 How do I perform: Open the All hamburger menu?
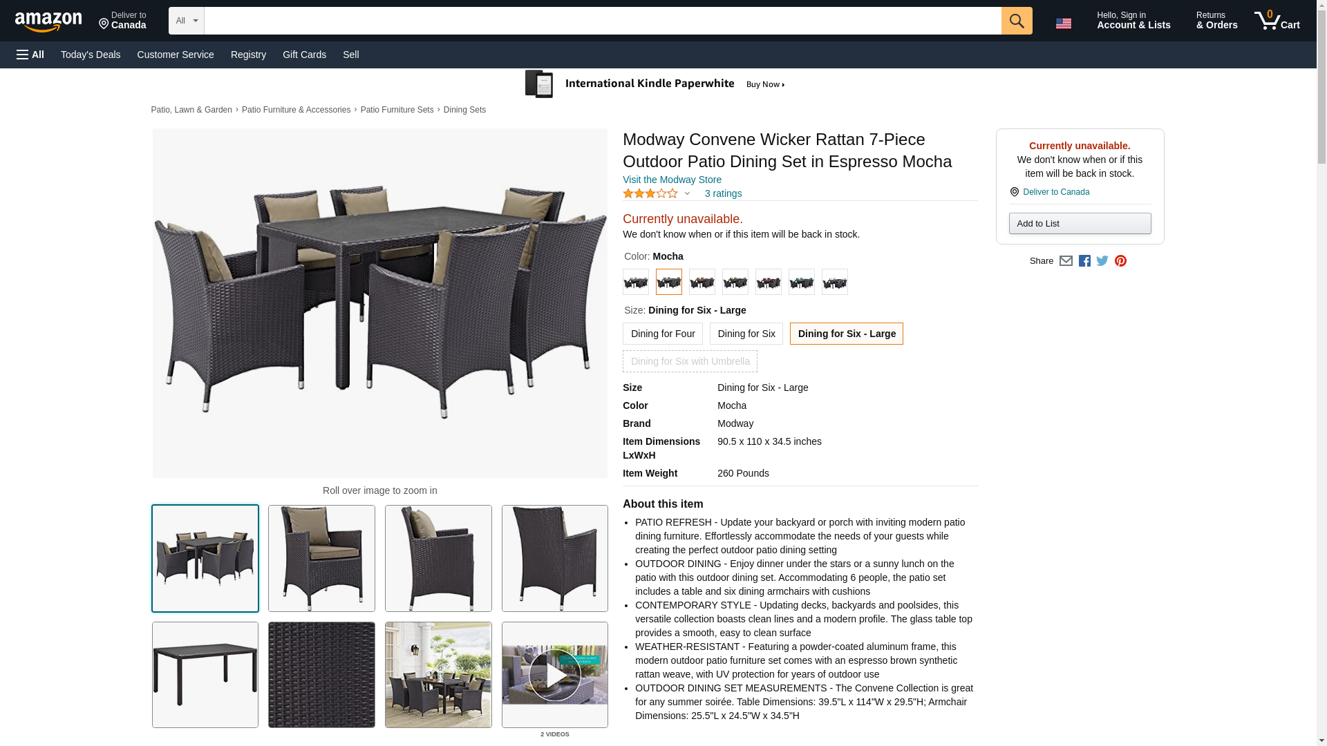30,55
